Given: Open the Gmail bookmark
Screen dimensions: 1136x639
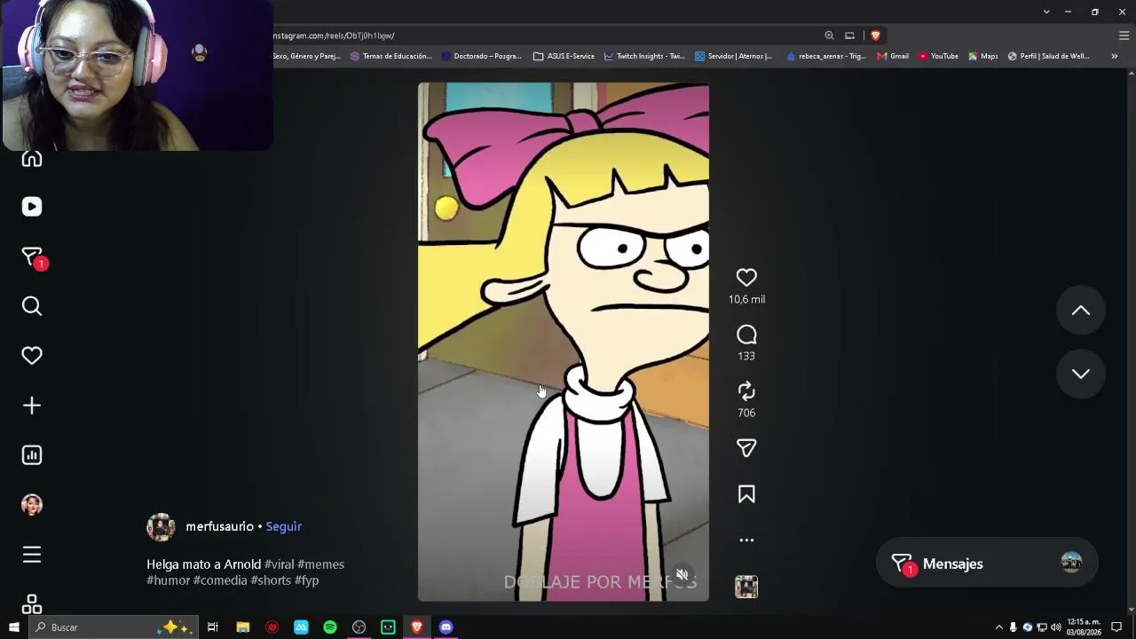Looking at the screenshot, I should coord(893,56).
